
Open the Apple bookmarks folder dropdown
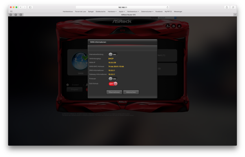pos(122,11)
